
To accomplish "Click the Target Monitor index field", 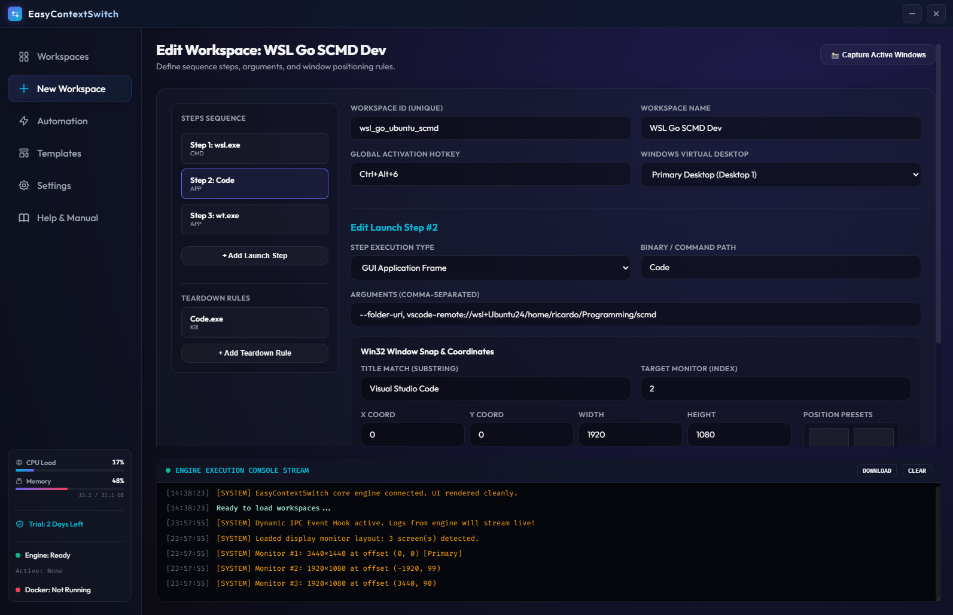I will pos(776,388).
